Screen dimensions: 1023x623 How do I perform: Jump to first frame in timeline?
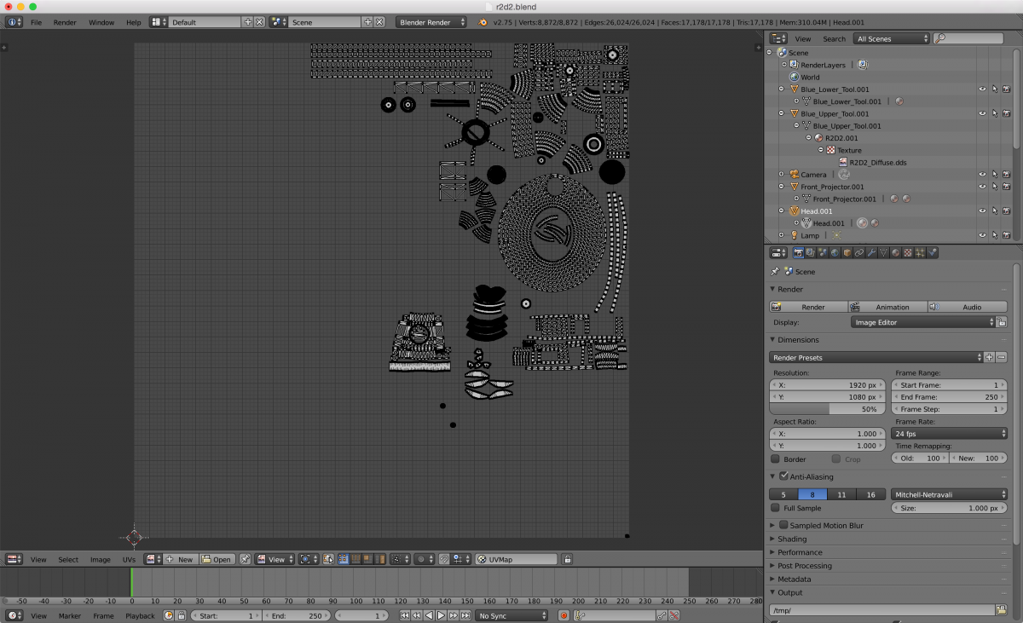pyautogui.click(x=405, y=615)
